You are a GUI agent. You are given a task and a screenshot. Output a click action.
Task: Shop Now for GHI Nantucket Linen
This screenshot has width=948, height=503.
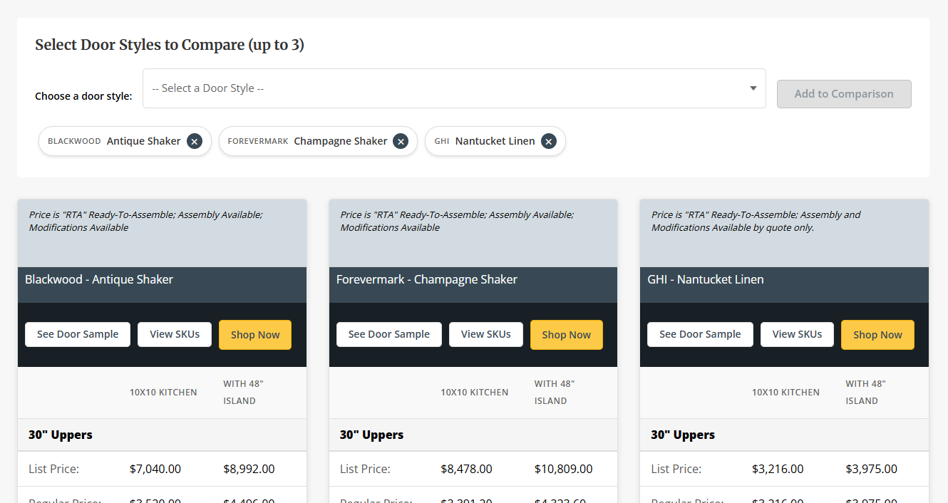[x=877, y=335]
